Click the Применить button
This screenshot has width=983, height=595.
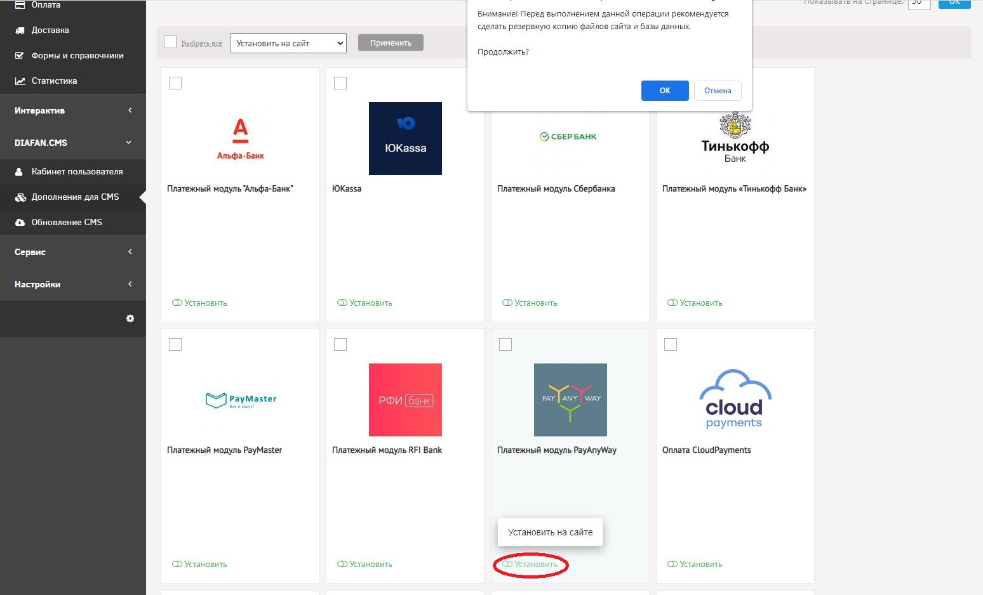pos(391,43)
